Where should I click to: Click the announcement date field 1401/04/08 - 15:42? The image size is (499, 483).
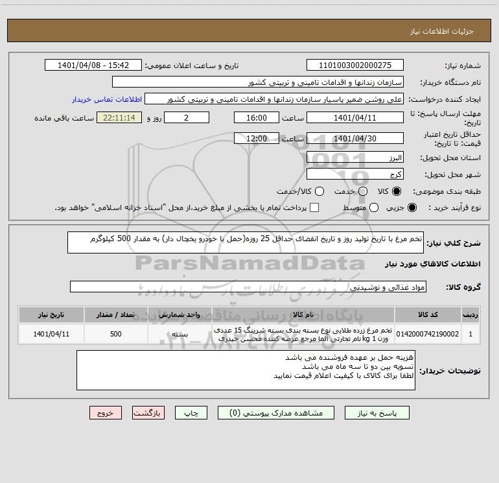pos(93,65)
